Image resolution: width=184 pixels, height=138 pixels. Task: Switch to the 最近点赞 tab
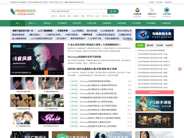(x=150, y=45)
